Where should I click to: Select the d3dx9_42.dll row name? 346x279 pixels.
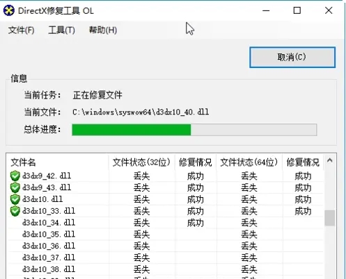coord(47,176)
